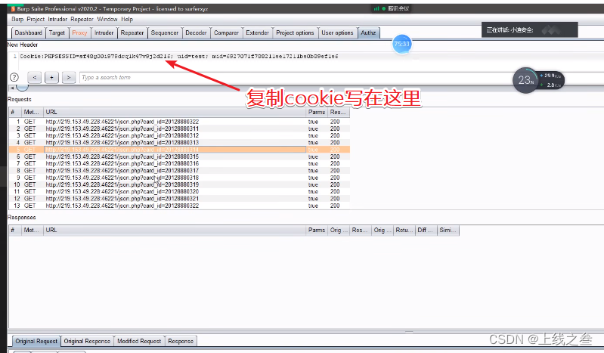Image resolution: width=604 pixels, height=353 pixels.
Task: Select request row with card_id=20128880320
Action: click(179, 191)
